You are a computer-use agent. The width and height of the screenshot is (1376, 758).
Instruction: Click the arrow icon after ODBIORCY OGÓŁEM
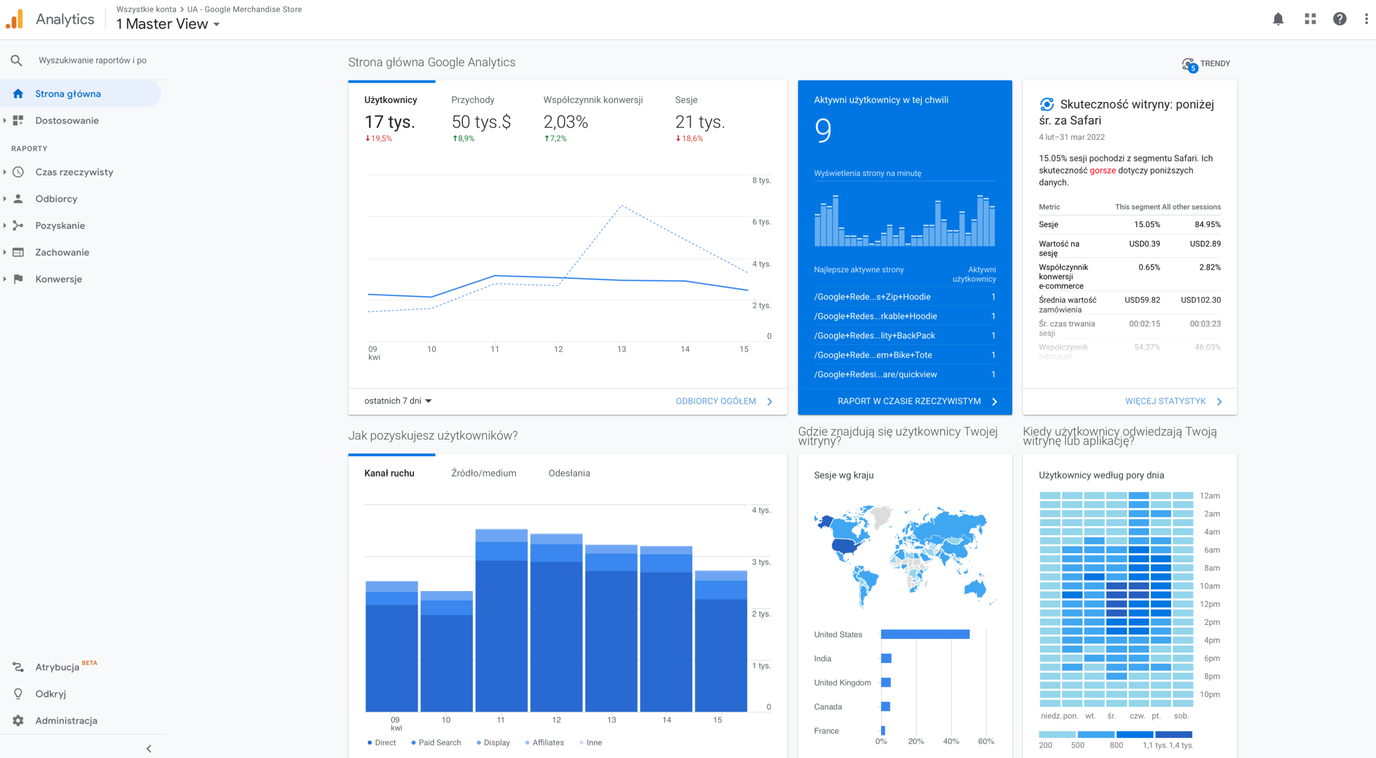click(770, 402)
